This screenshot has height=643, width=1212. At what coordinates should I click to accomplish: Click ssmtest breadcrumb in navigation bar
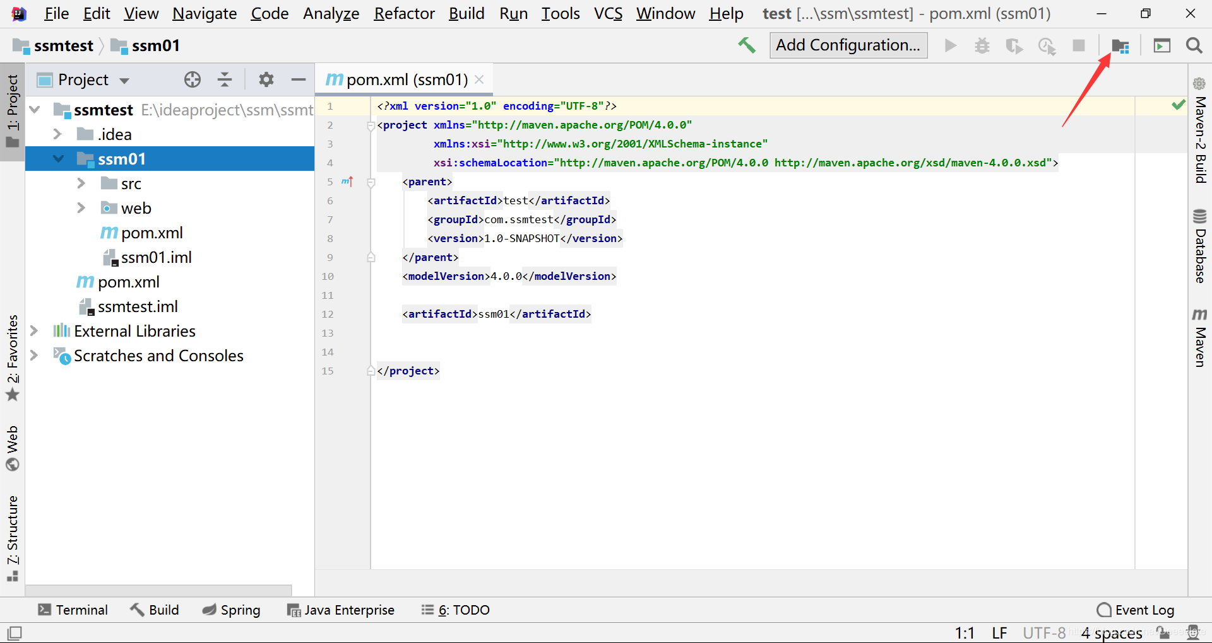[x=53, y=45]
